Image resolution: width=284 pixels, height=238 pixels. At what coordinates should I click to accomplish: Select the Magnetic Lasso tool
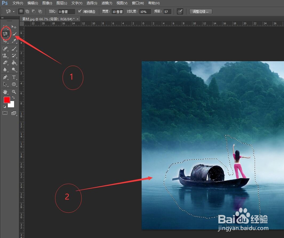coord(5,34)
